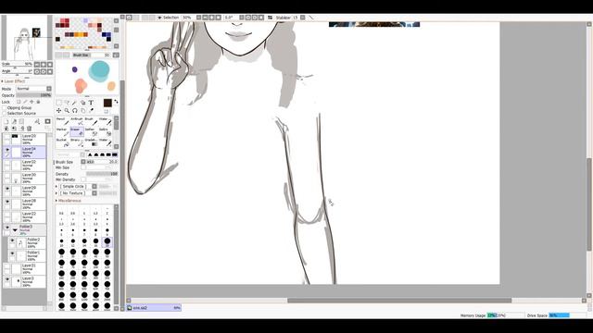The width and height of the screenshot is (593, 333).
Task: Expand the Simple Circle brush shape options
Action: click(x=57, y=187)
